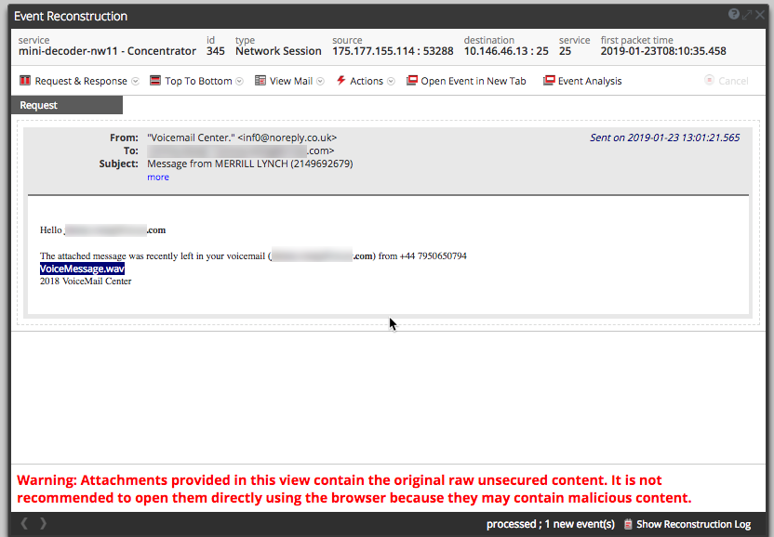Click the Event Reconstruction title
Viewport: 774px width, 537px height.
tap(71, 17)
